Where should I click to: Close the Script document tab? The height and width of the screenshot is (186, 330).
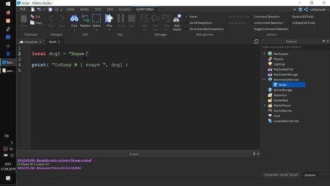(x=59, y=42)
